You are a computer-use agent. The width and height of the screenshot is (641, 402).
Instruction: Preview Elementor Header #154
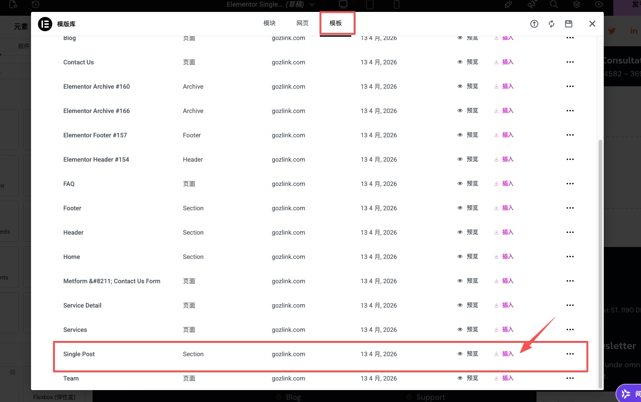pyautogui.click(x=468, y=159)
